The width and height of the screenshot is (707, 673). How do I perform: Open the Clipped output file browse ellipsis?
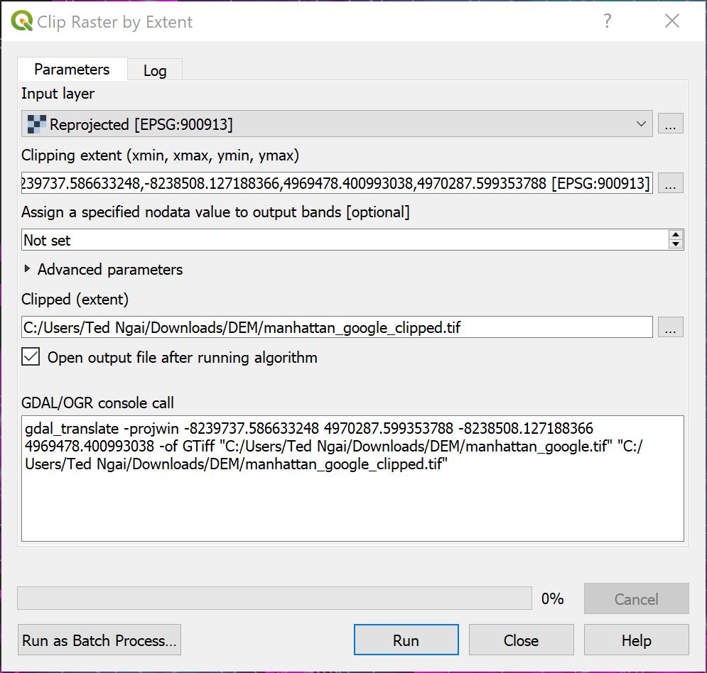click(671, 327)
